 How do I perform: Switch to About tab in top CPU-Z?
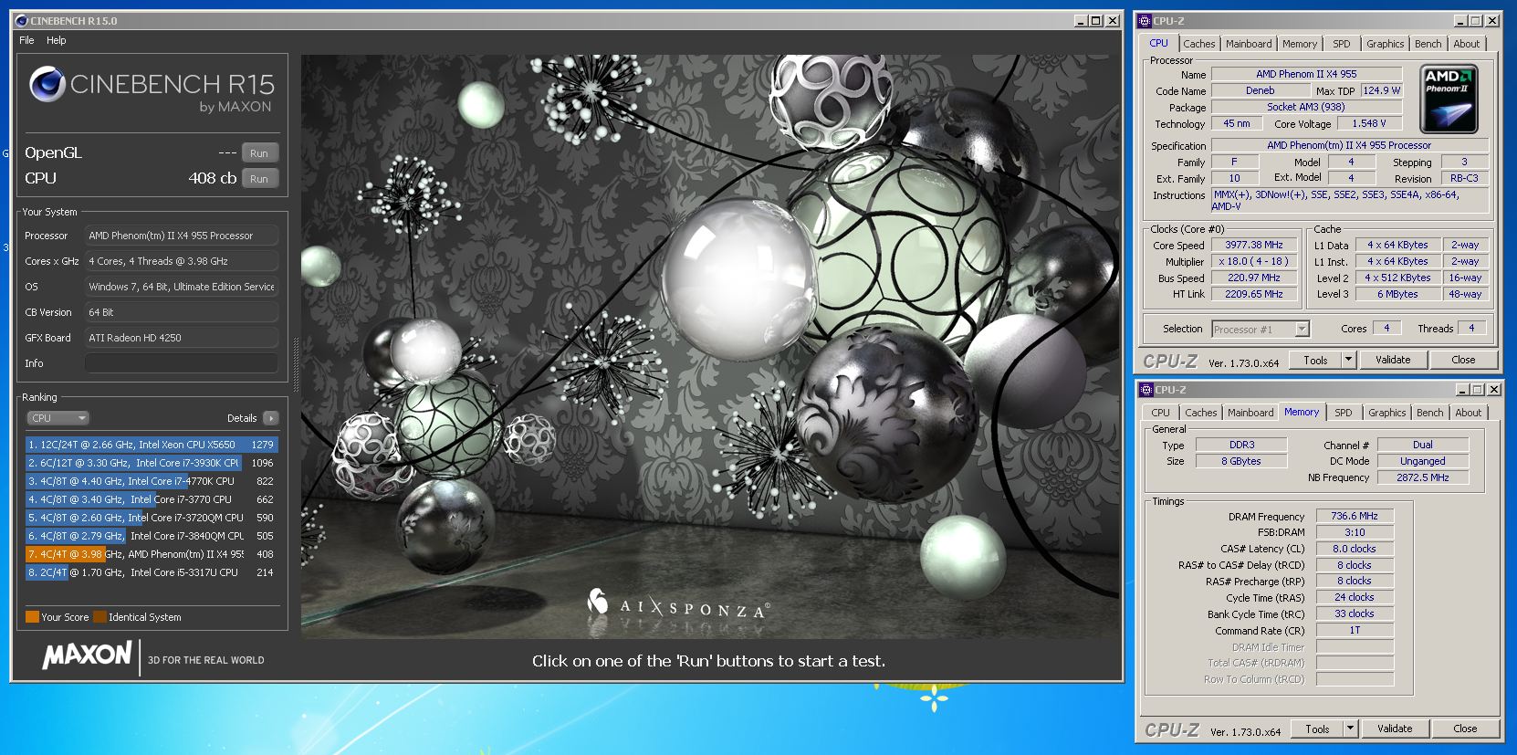(1466, 44)
